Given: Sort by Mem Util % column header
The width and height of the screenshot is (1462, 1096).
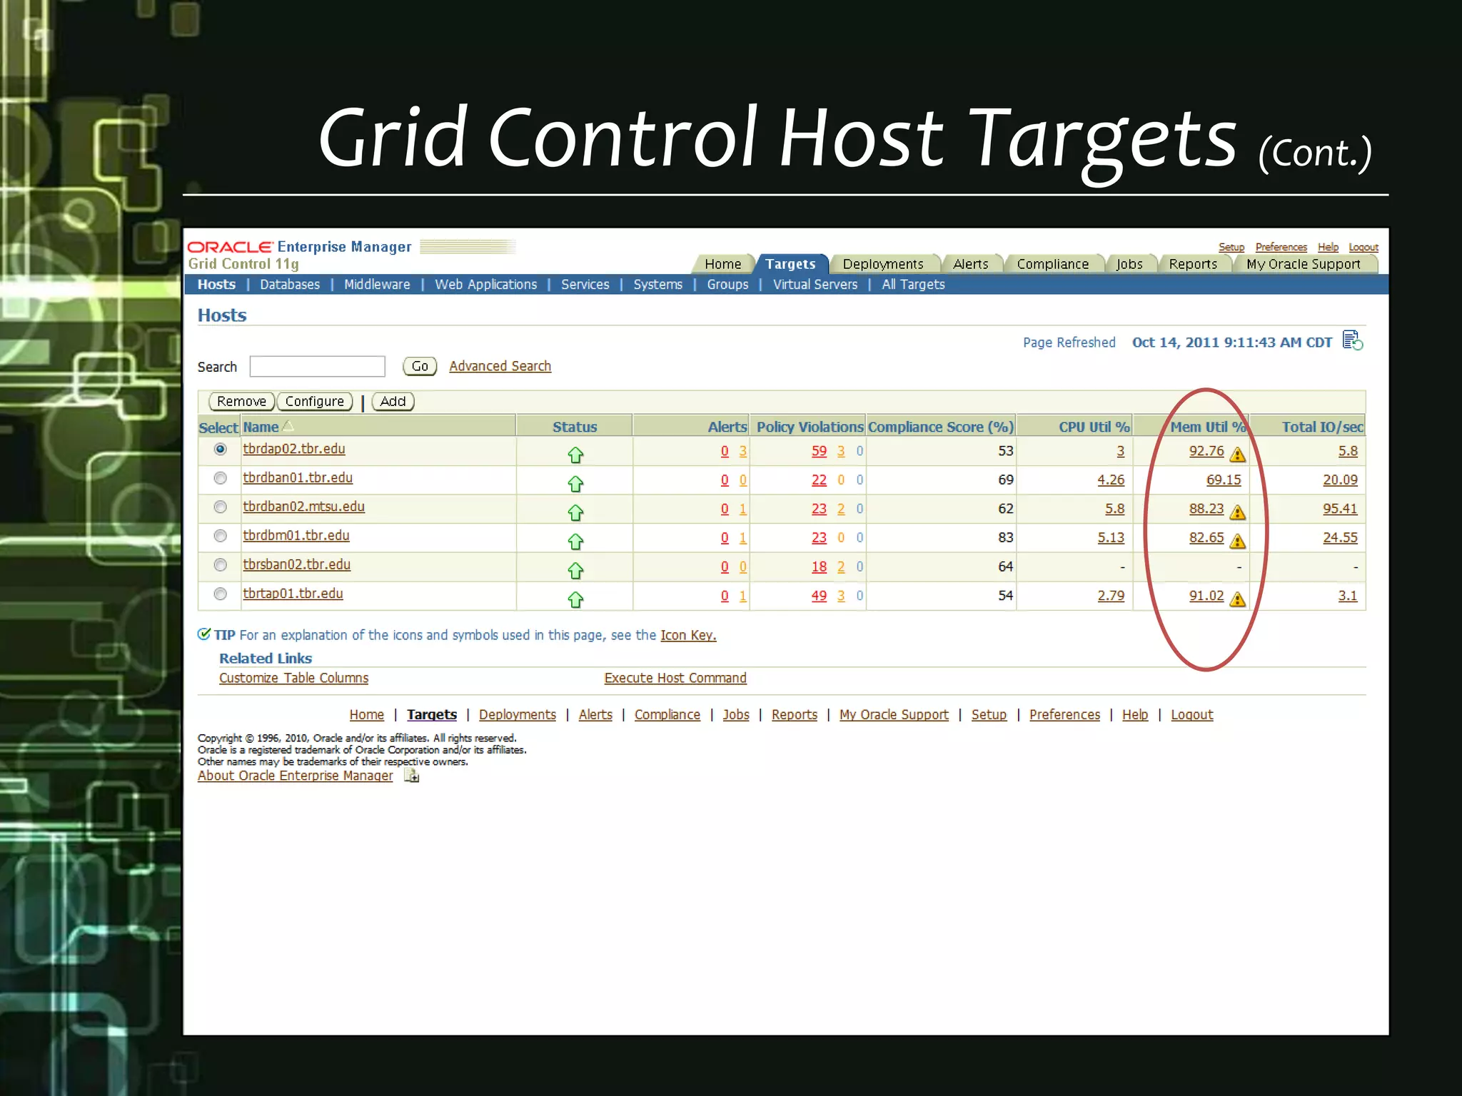Looking at the screenshot, I should point(1208,427).
